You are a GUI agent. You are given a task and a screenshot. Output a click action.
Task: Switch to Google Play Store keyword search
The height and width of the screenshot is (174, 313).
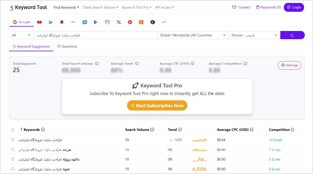pos(96,22)
